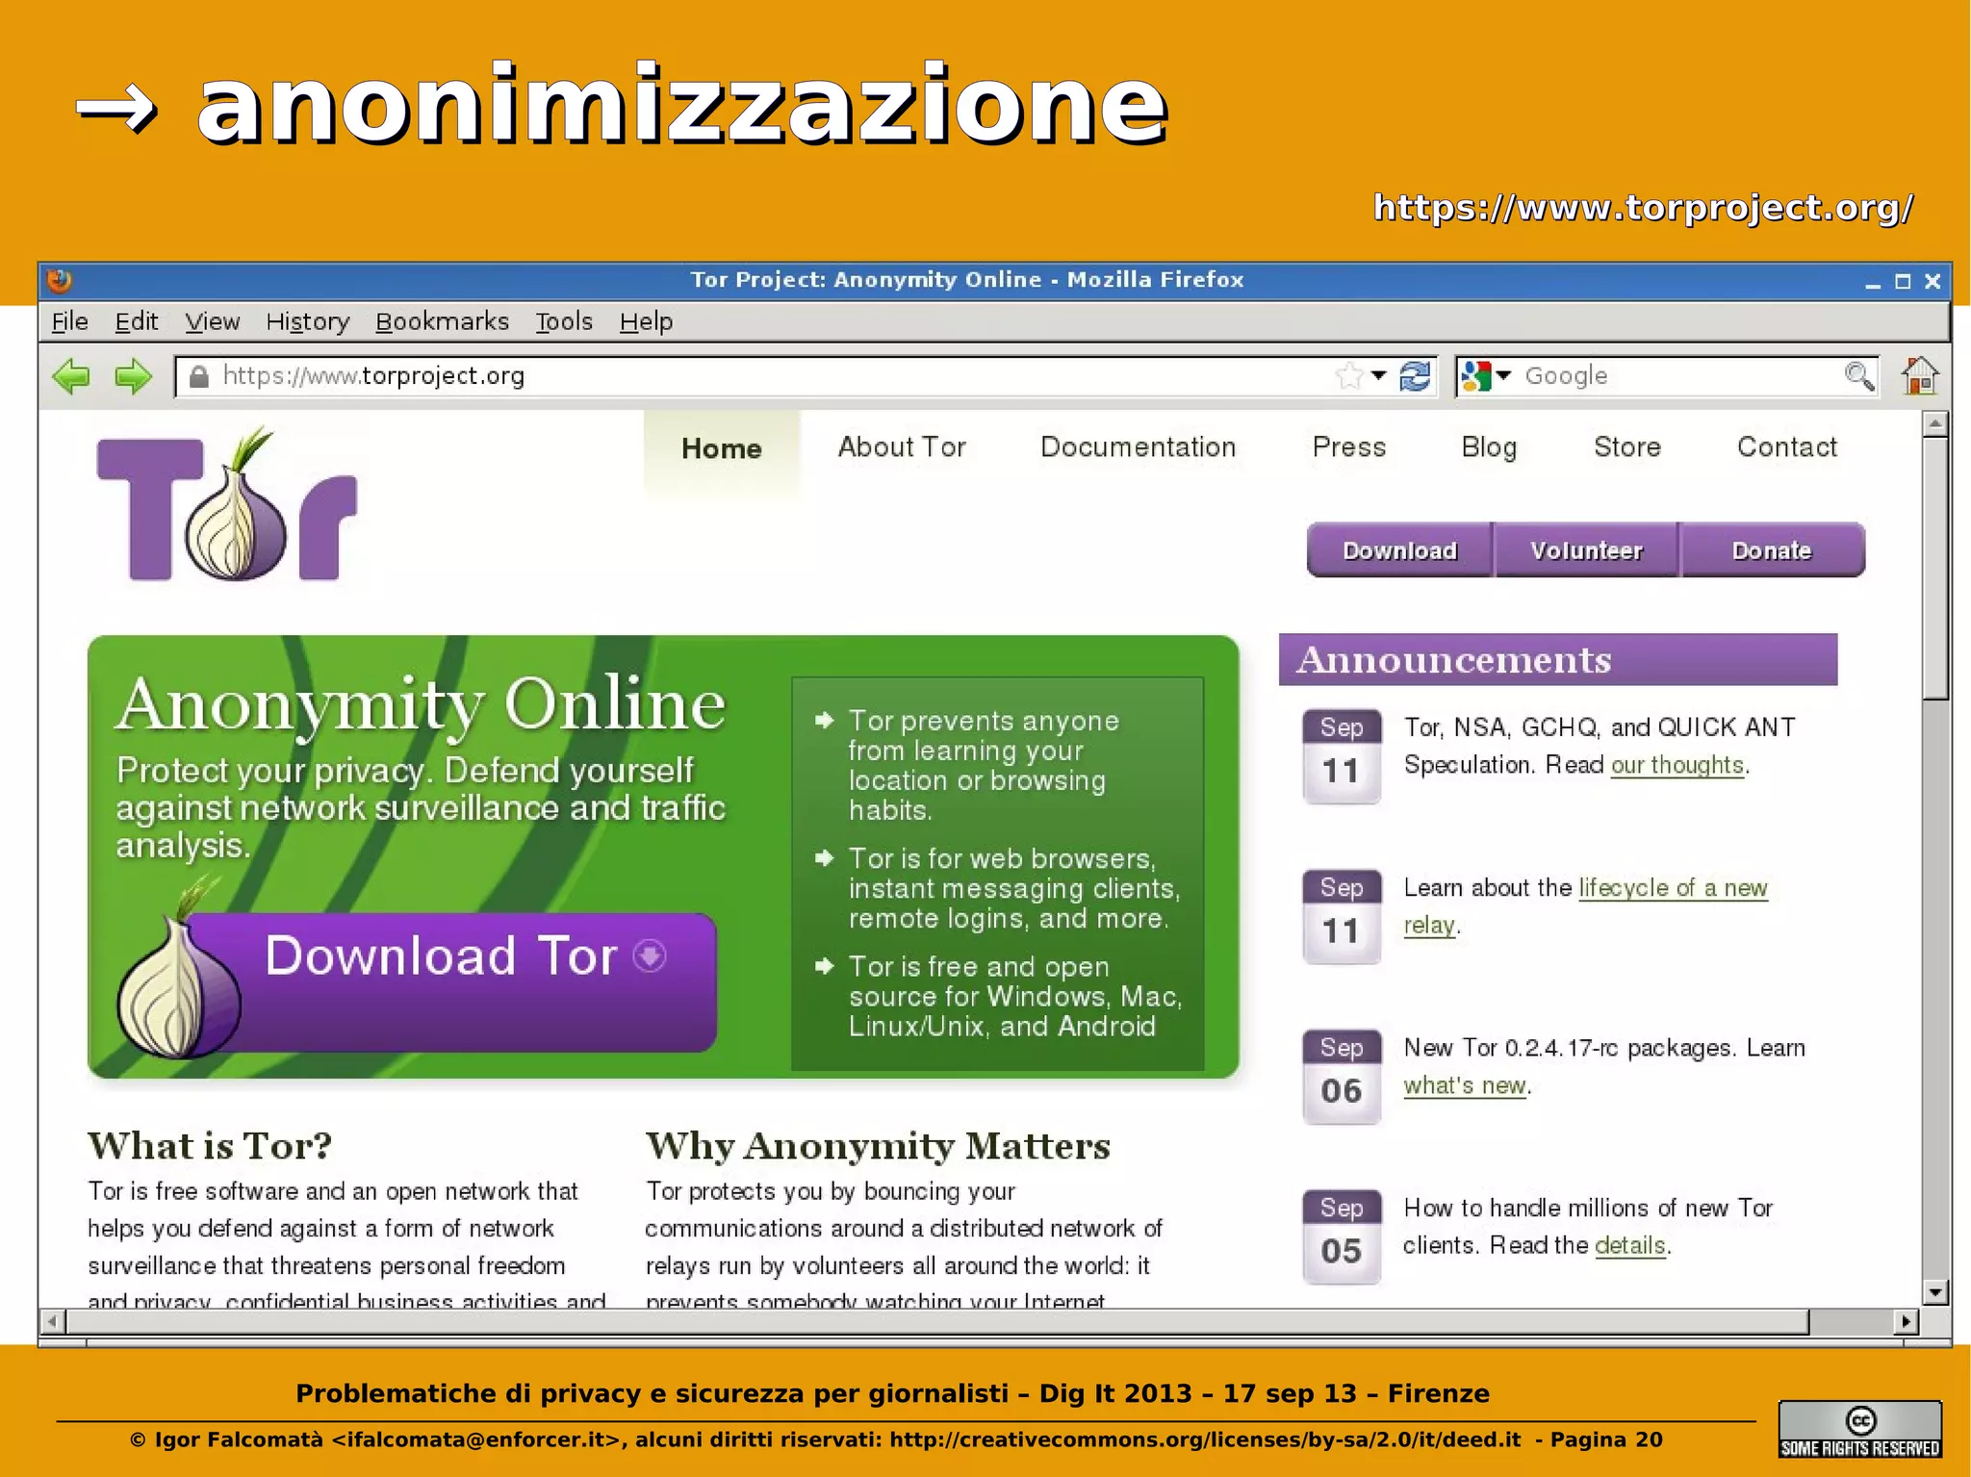
Task: Click the 'Why Anonymity Matters' heading
Action: [878, 1145]
